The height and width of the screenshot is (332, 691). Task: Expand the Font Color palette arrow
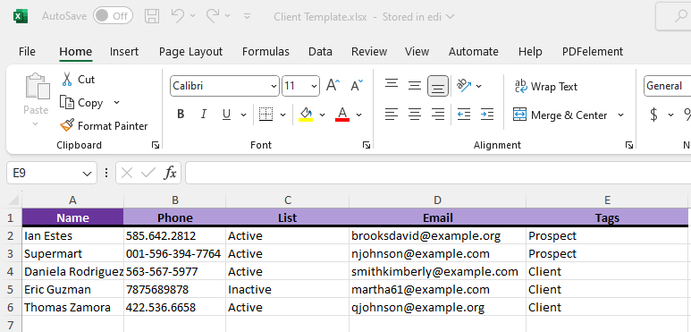click(358, 115)
